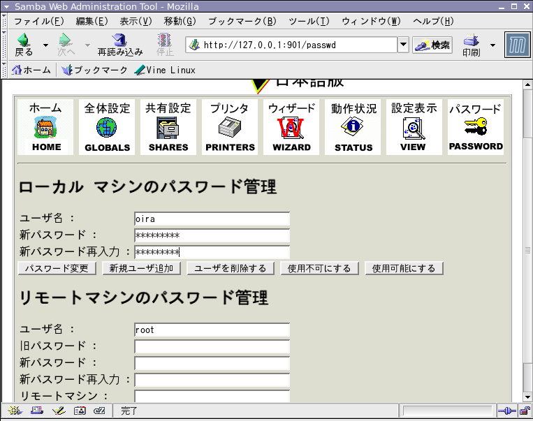Open the ウィンドウ(W) menu

coord(371,21)
